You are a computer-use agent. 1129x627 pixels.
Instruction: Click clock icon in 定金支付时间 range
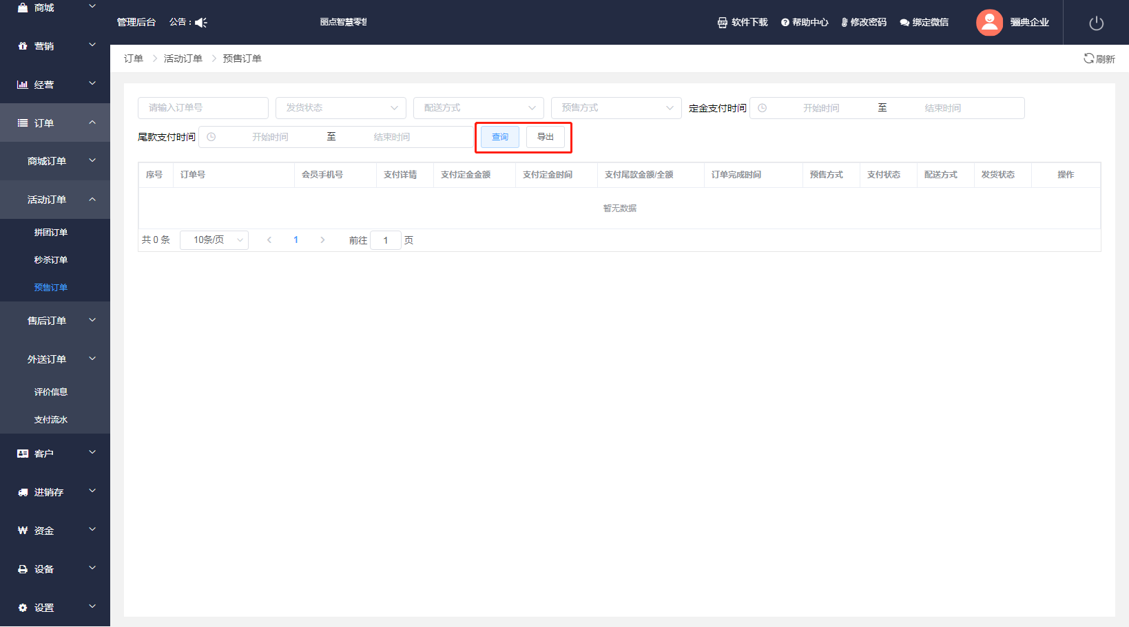763,108
